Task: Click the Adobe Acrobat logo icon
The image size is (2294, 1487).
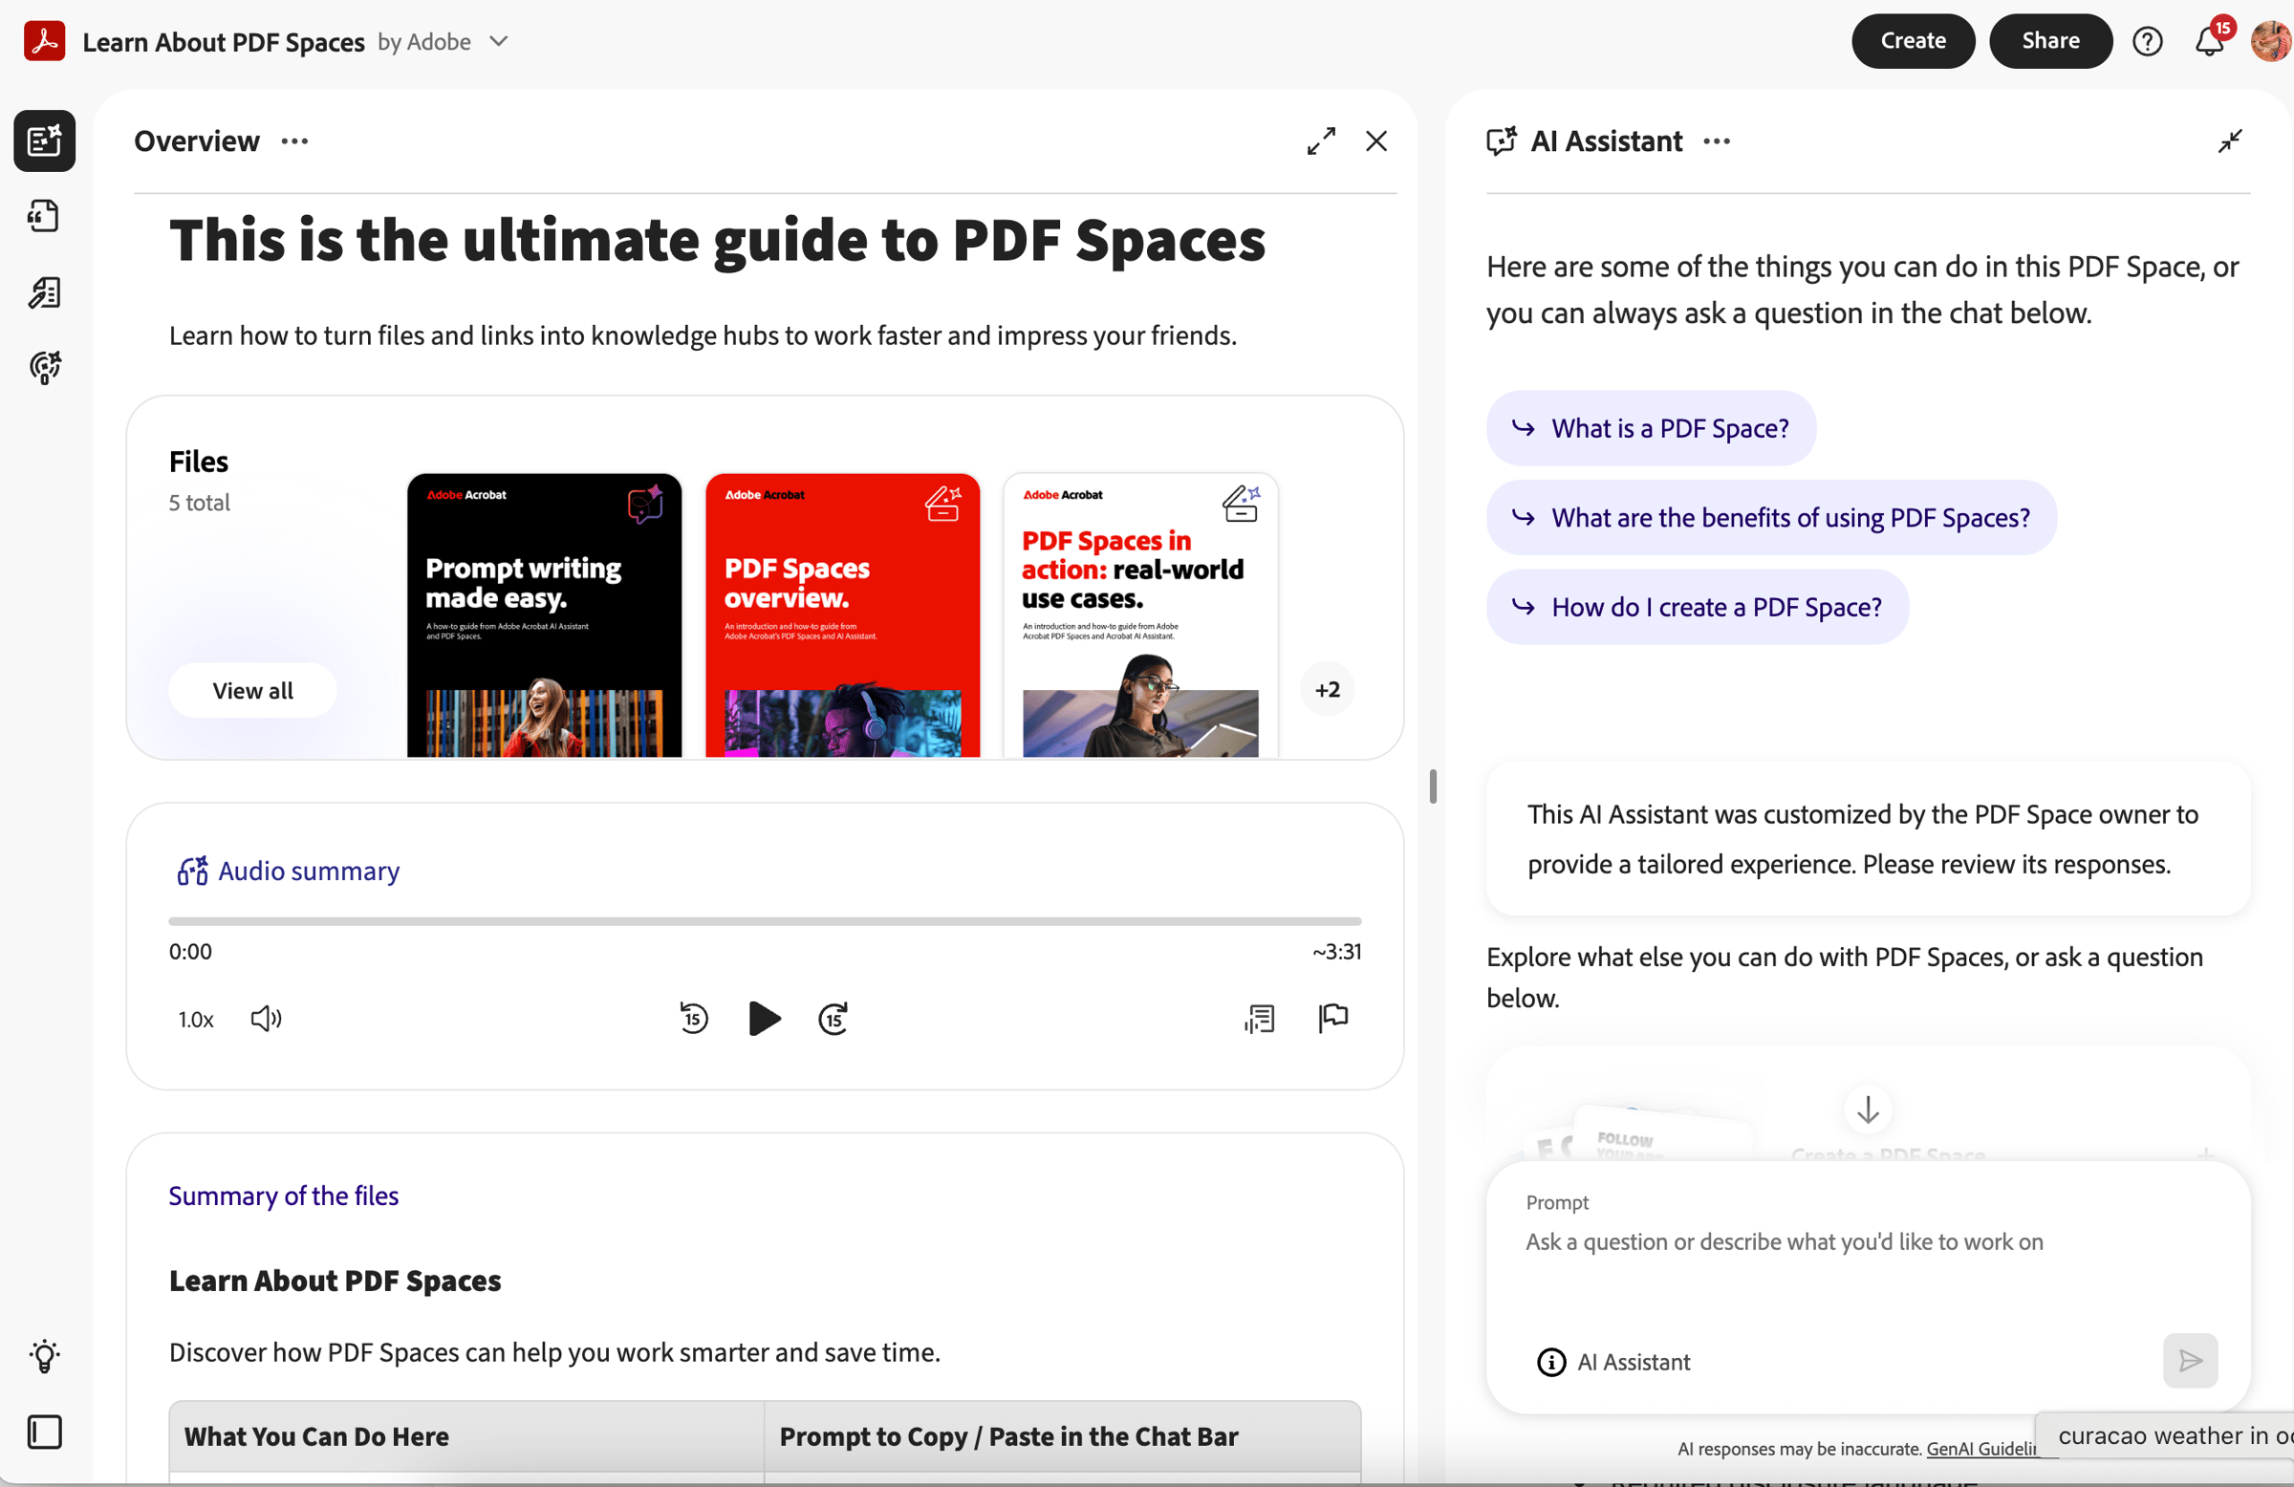Action: 44,41
